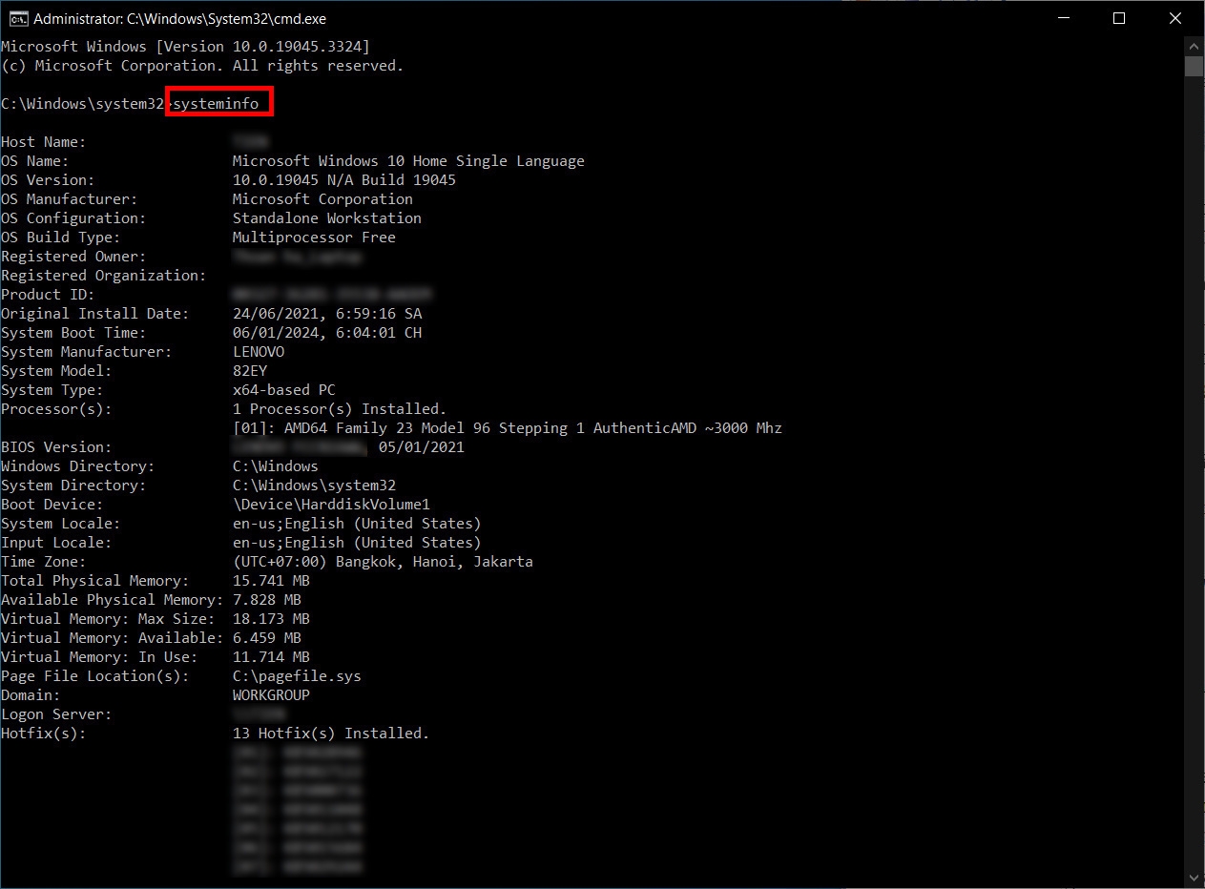The height and width of the screenshot is (889, 1205).
Task: Click the 'Registered Owner:' label
Action: (x=73, y=257)
